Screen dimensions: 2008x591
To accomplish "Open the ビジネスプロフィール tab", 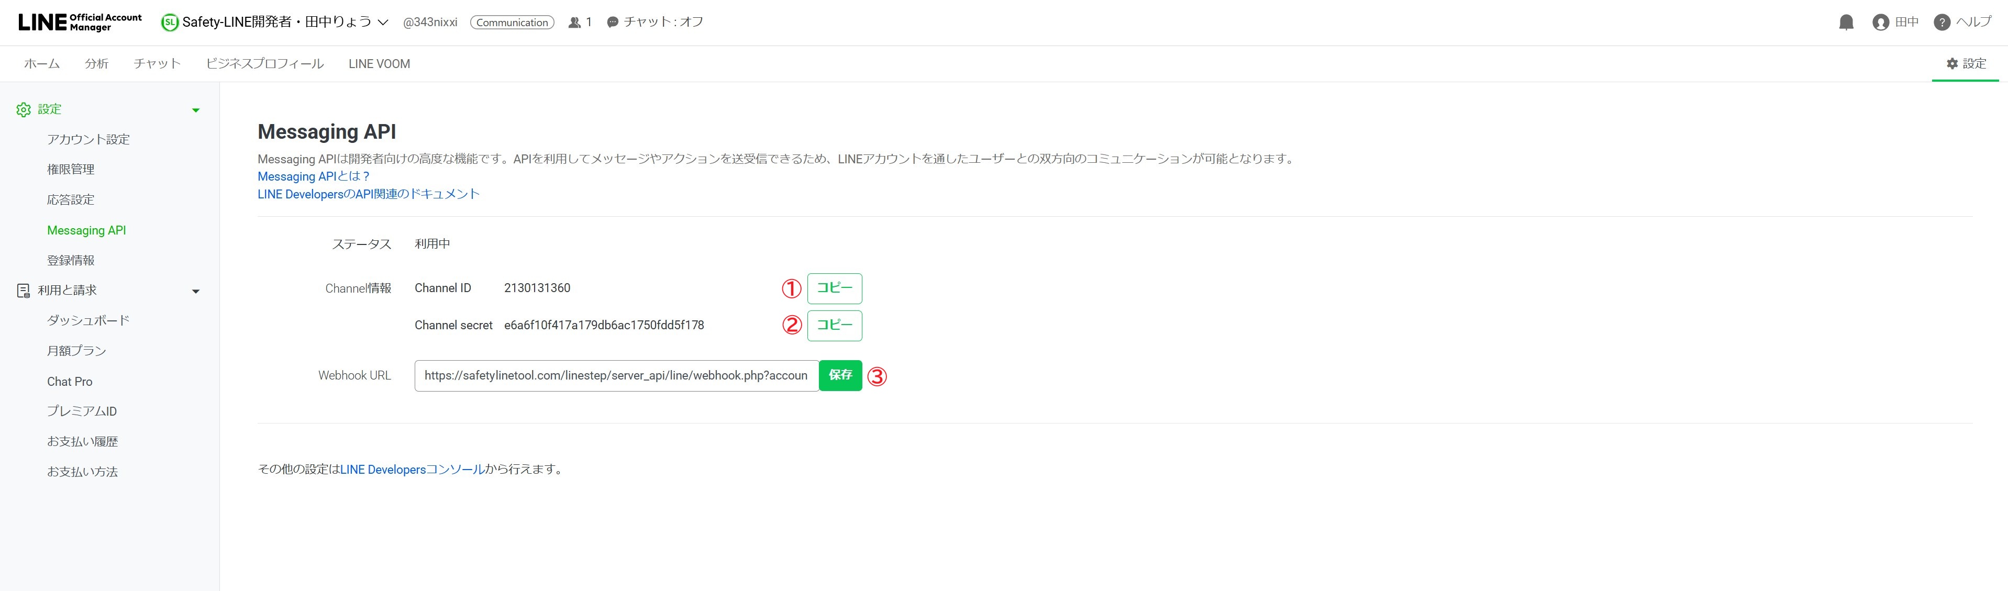I will 265,64.
